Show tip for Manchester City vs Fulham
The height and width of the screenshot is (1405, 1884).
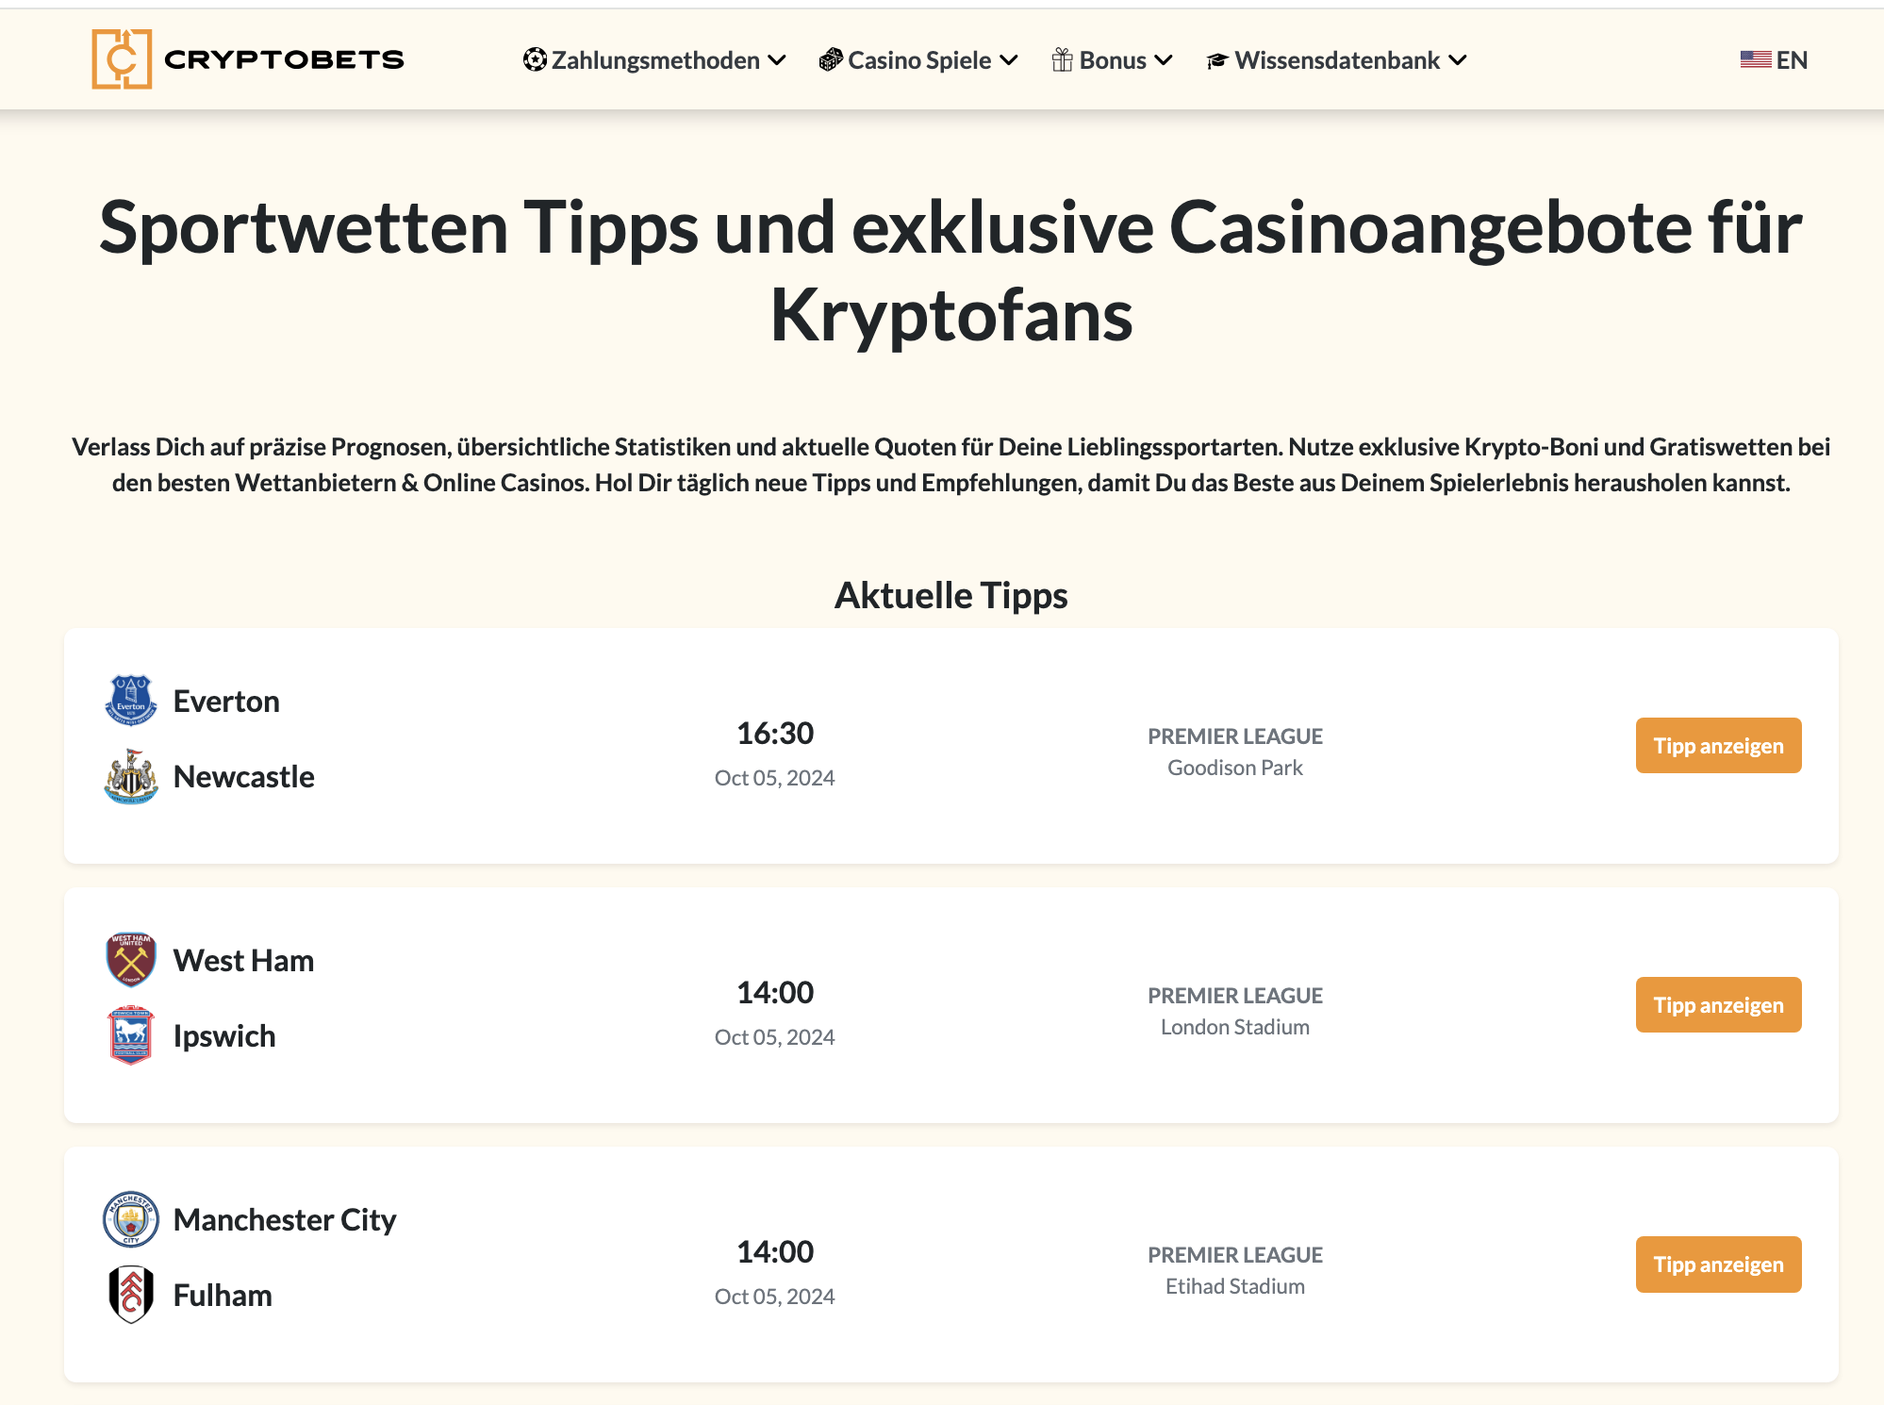(1718, 1264)
